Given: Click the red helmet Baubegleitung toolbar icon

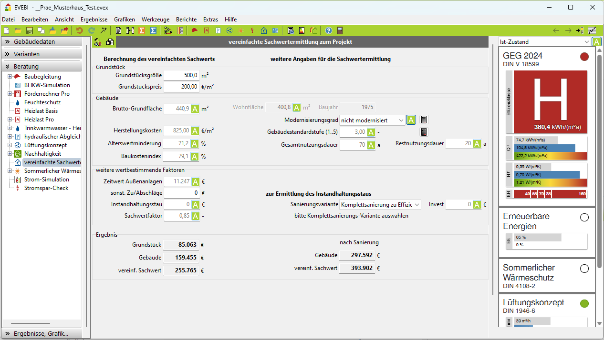Looking at the screenshot, I should [x=195, y=30].
